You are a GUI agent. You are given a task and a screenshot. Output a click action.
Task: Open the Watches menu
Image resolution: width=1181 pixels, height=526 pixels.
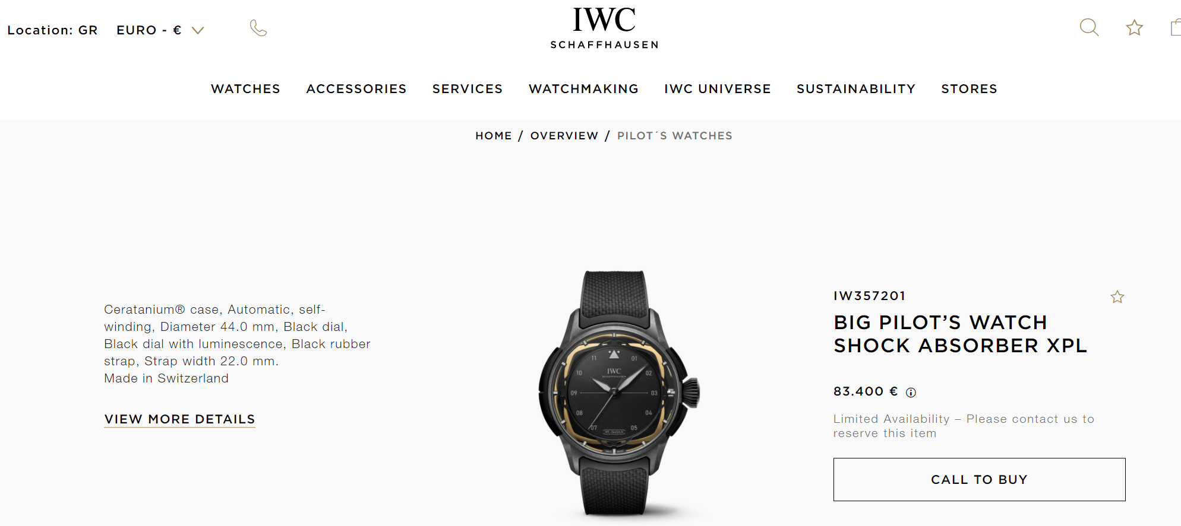pos(245,89)
